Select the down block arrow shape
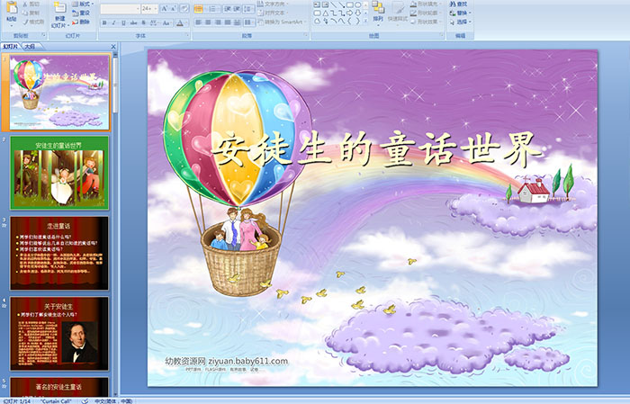 (357, 13)
